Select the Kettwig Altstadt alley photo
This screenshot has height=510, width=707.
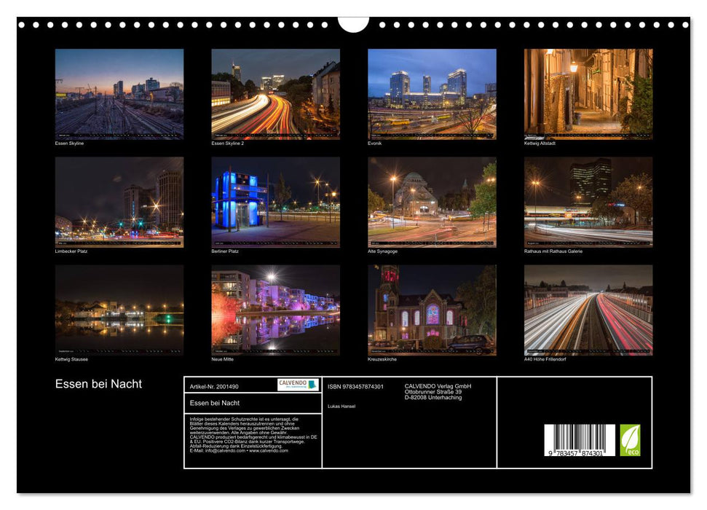pos(588,93)
